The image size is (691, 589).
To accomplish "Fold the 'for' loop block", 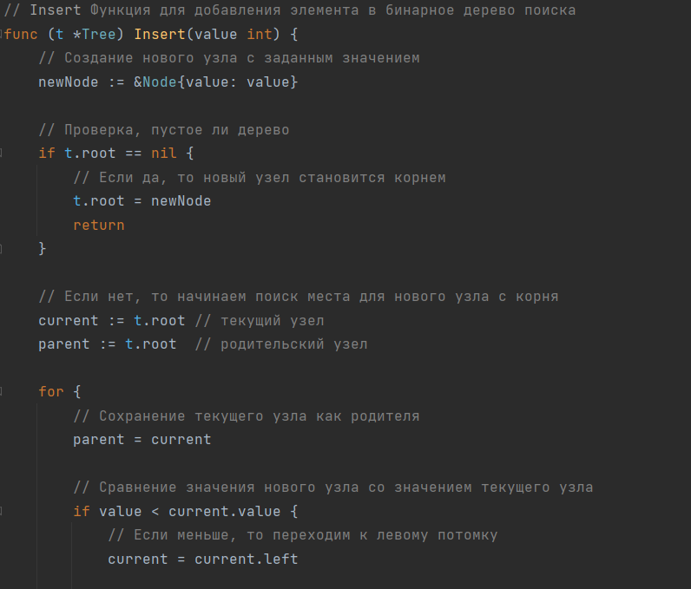I will pos(3,391).
